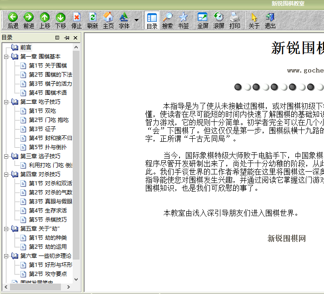
Task: Open 第1节 关于围棋 section
Action: [48, 66]
